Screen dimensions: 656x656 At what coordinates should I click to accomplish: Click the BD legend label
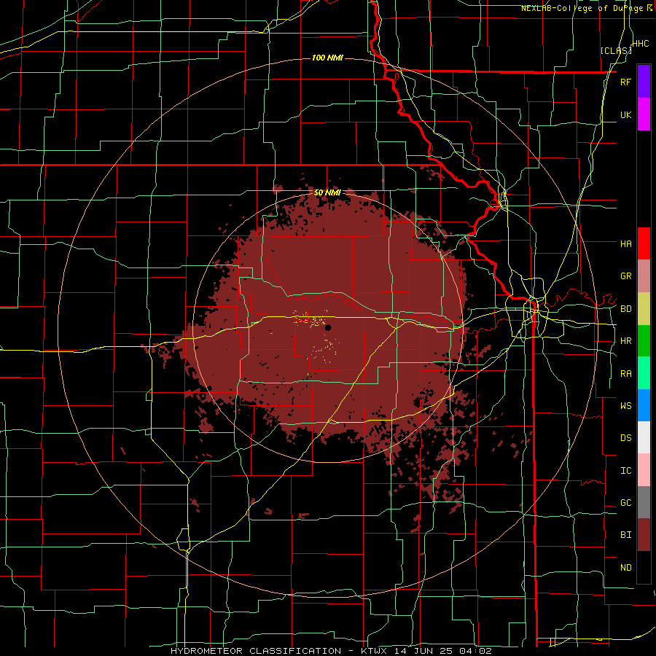click(x=625, y=309)
